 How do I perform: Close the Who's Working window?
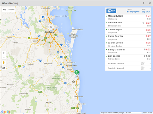tap(150, 3)
